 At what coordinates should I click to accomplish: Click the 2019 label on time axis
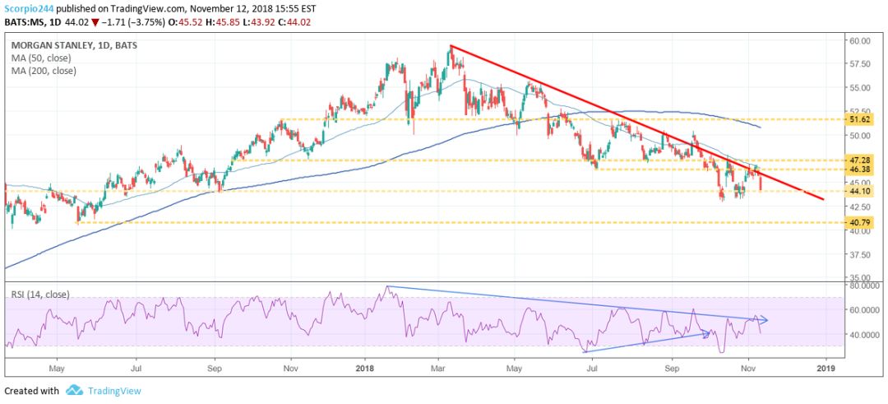pos(826,367)
